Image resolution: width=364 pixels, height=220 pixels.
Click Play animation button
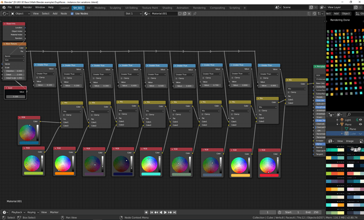pyautogui.click(x=165, y=212)
